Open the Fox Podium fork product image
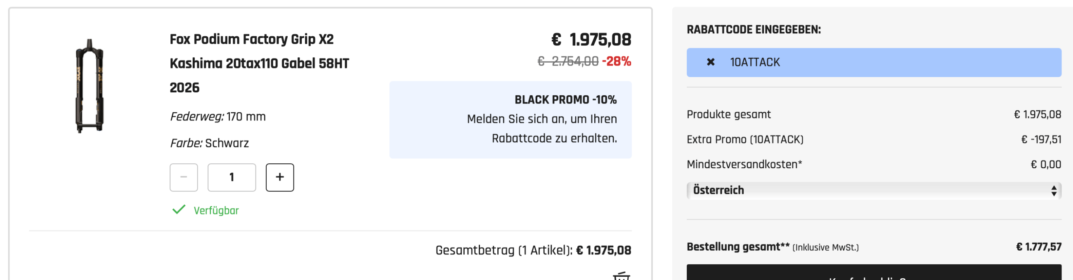 89,86
